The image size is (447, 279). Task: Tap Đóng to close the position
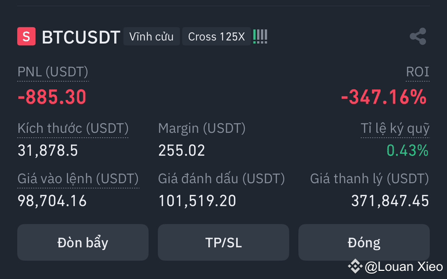[x=364, y=242]
